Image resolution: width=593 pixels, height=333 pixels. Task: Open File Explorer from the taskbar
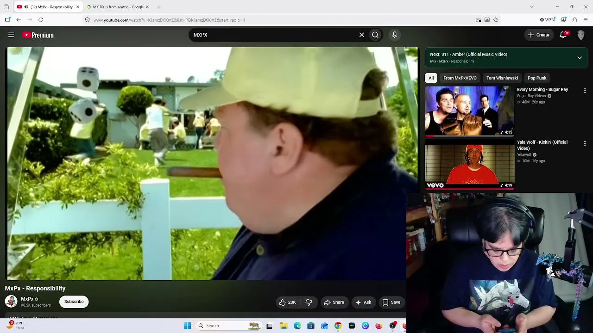[x=284, y=326]
